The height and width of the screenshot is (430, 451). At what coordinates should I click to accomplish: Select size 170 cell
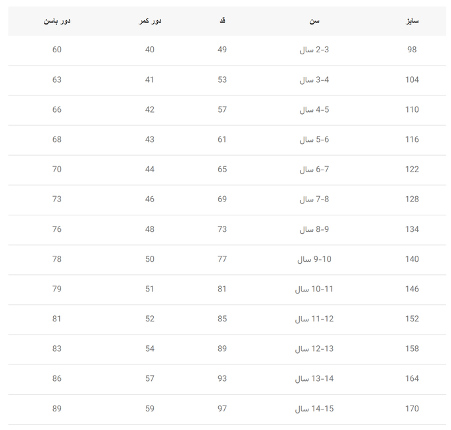coord(412,408)
